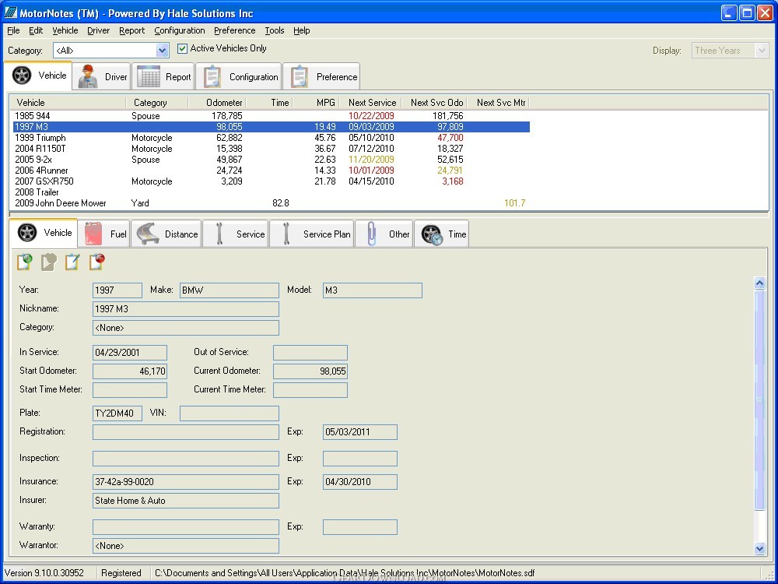Click the Model field showing M3
The height and width of the screenshot is (584, 778).
click(x=373, y=290)
